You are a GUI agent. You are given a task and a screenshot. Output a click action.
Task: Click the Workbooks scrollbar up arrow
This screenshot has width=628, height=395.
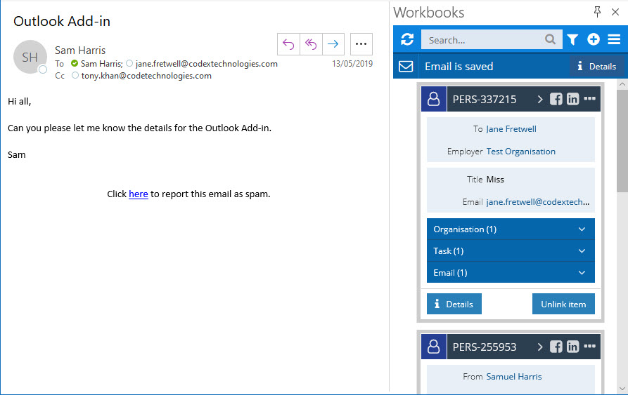coord(622,84)
